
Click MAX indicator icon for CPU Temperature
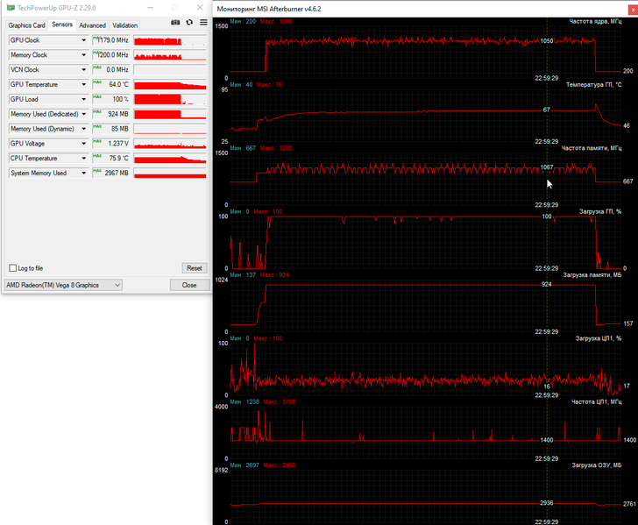point(96,156)
